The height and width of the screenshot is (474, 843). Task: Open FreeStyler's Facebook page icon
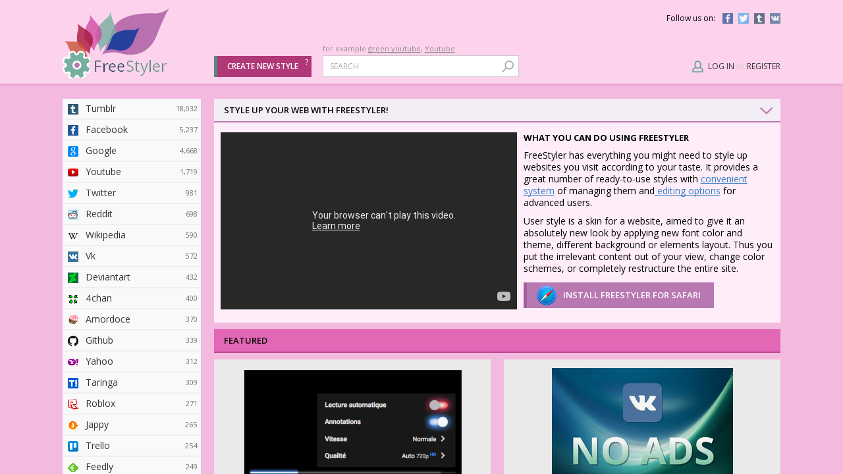coord(728,18)
